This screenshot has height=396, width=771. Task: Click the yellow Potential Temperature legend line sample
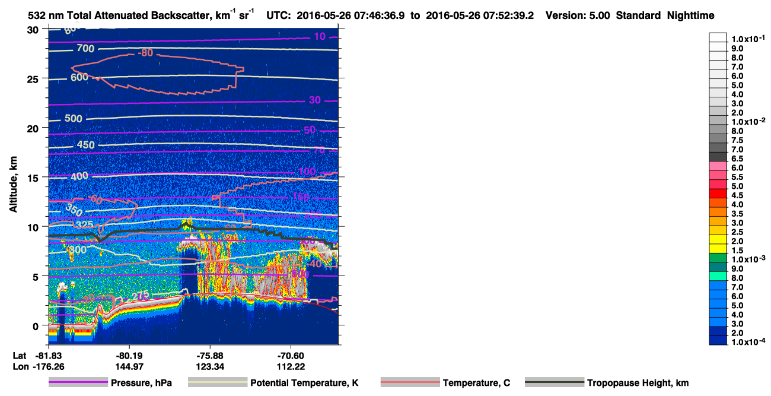pos(217,383)
